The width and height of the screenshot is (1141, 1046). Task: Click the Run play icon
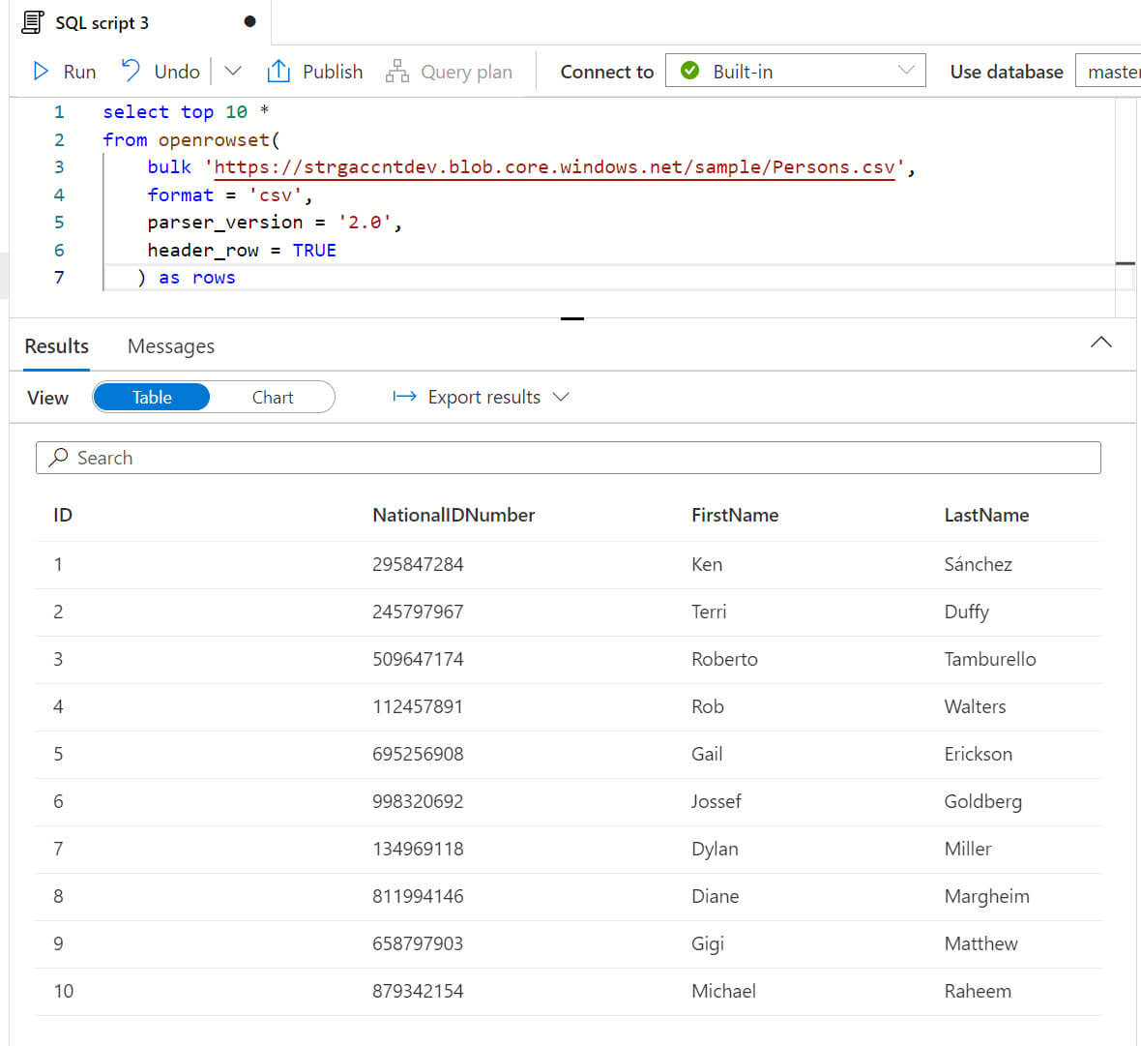[x=41, y=72]
